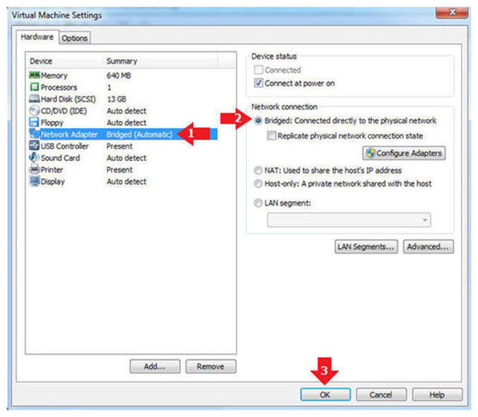Open the LAN Segments... dialog
Image resolution: width=478 pixels, height=417 pixels.
(x=366, y=247)
